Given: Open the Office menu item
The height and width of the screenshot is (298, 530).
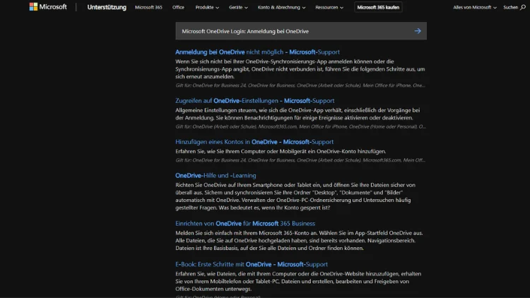Looking at the screenshot, I should [x=178, y=7].
